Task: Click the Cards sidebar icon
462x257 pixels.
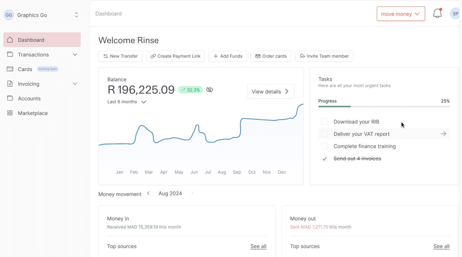Action: [10, 69]
